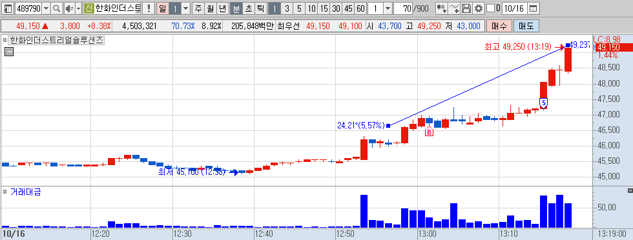This screenshot has width=633, height=240.
Task: Click the add candlestick chart icon
Action: (442, 8)
